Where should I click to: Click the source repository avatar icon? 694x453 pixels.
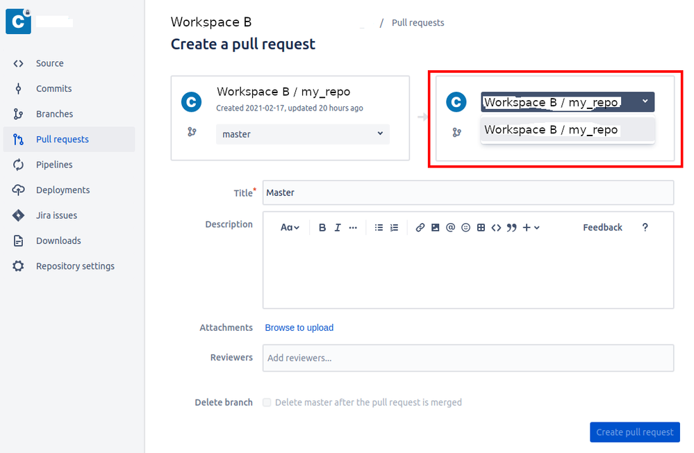point(191,102)
